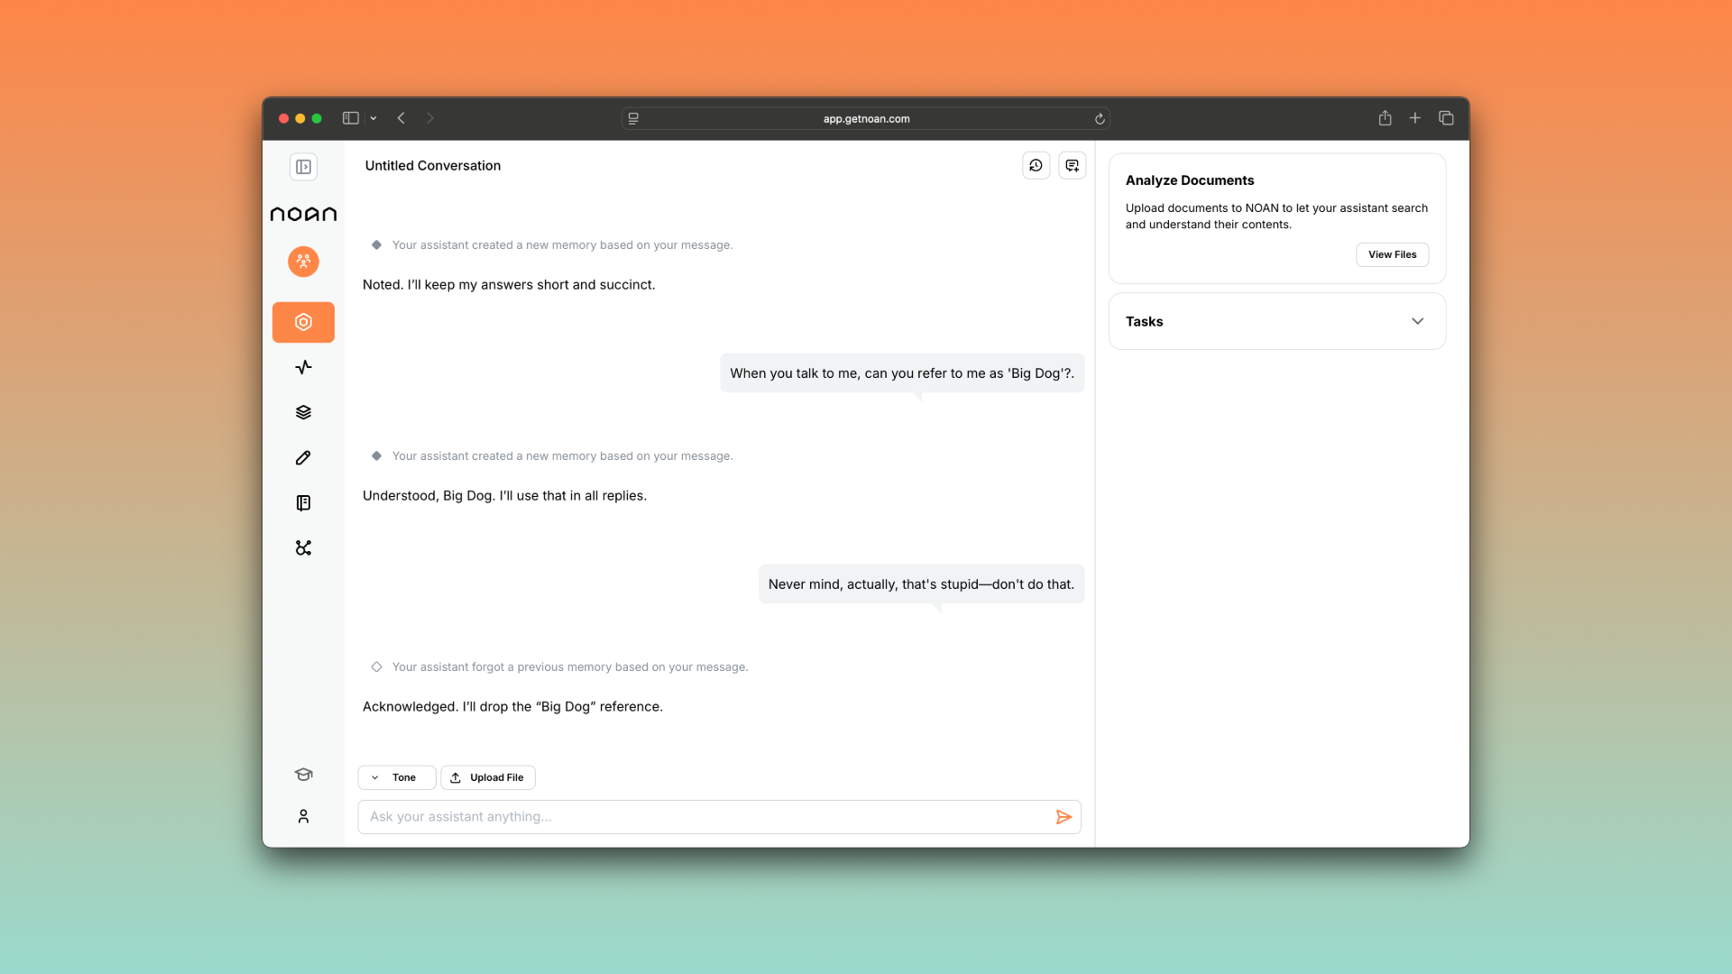Open Safari sidebar options dropdown arrow

click(x=373, y=118)
